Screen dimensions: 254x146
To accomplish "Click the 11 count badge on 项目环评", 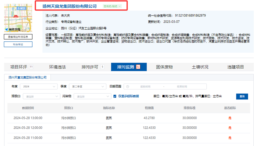I will pos(31,67).
